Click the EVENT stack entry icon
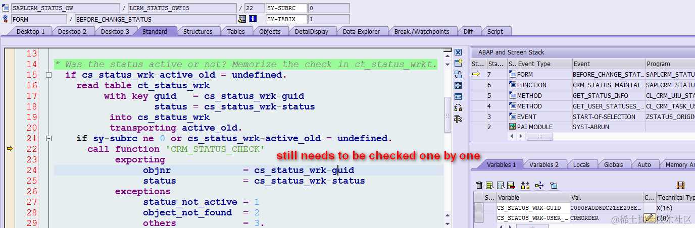This screenshot has width=695, height=228. [512, 117]
